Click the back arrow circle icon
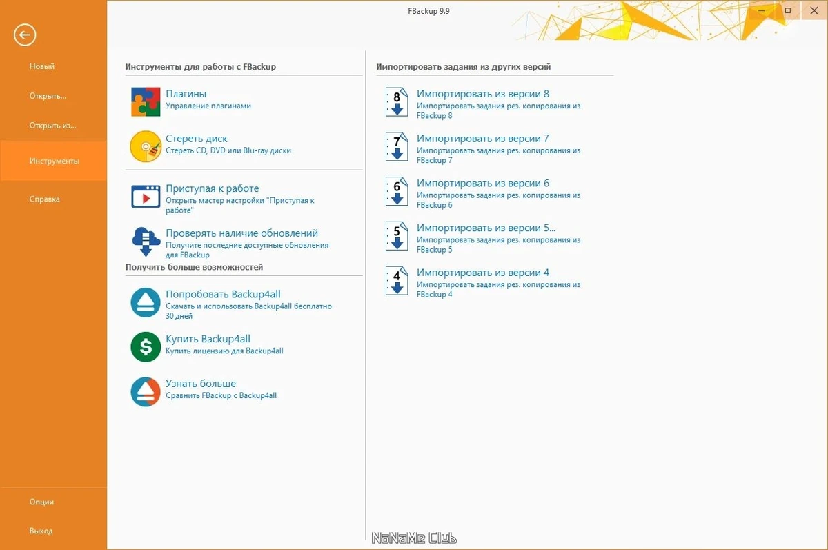This screenshot has width=828, height=550. [x=25, y=35]
